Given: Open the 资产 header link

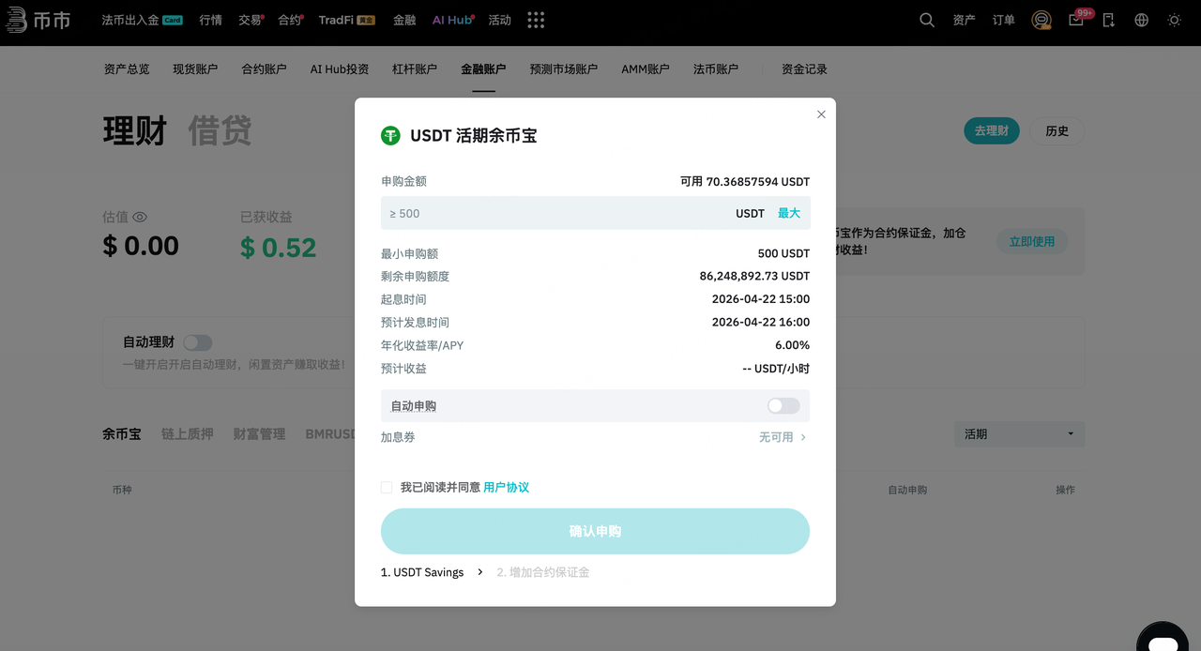Looking at the screenshot, I should click(965, 20).
